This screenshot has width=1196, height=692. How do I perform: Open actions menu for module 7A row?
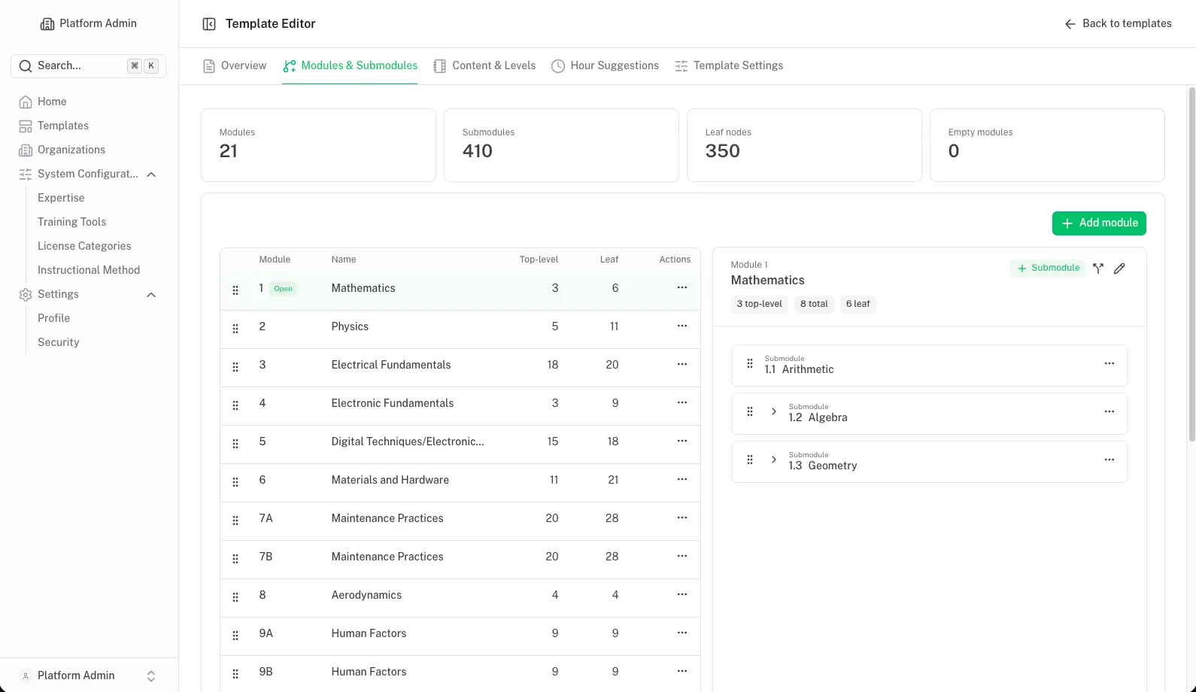pyautogui.click(x=682, y=517)
